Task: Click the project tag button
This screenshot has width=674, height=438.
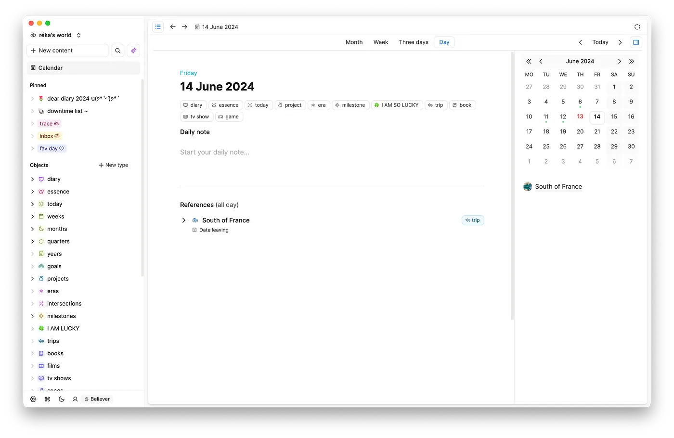Action: click(290, 105)
